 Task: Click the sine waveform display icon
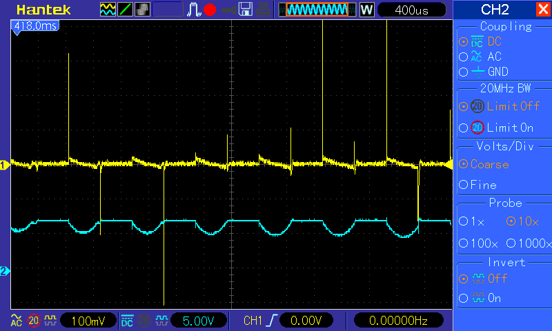(x=108, y=10)
